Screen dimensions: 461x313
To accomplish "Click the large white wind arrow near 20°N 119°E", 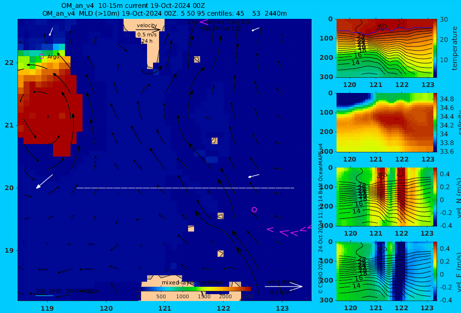I will pyautogui.click(x=44, y=181).
